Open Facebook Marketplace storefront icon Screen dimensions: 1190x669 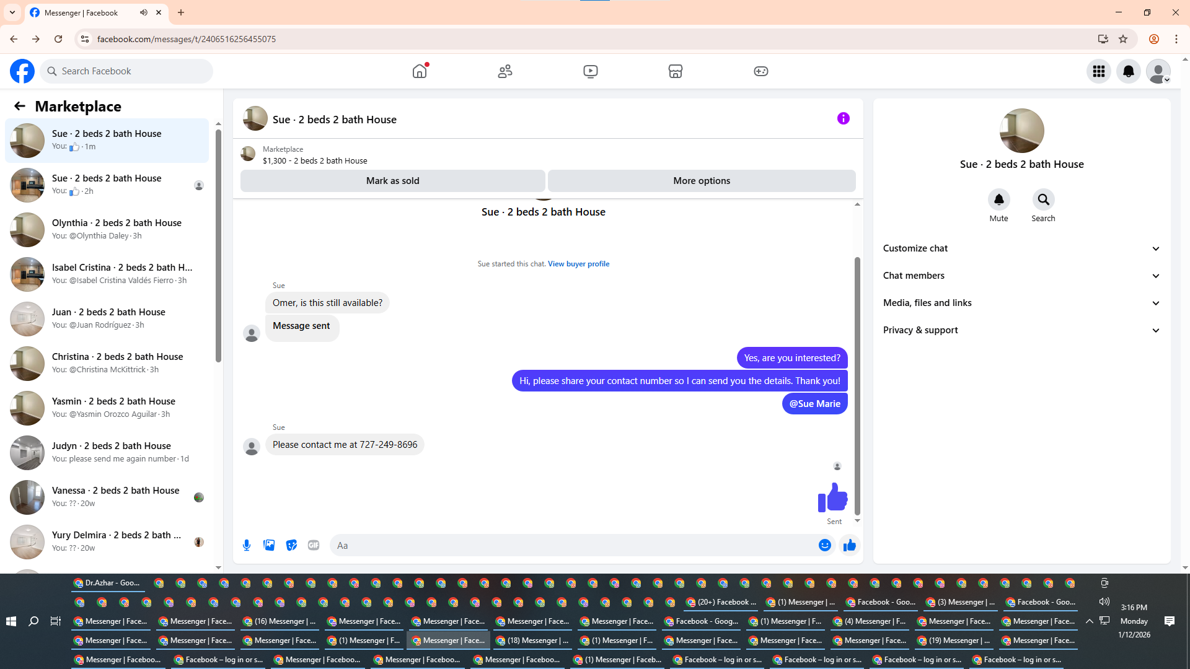point(676,71)
